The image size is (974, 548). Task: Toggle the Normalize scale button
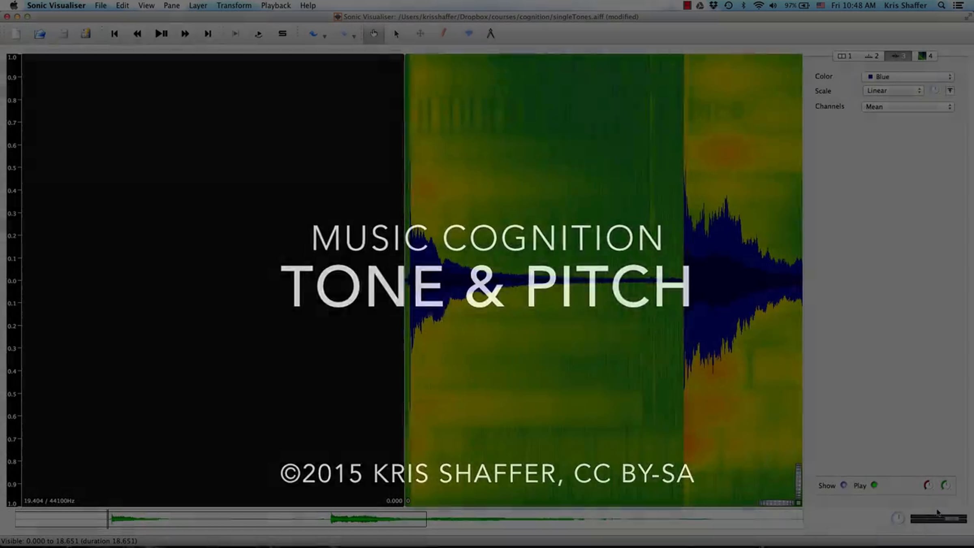tap(950, 91)
